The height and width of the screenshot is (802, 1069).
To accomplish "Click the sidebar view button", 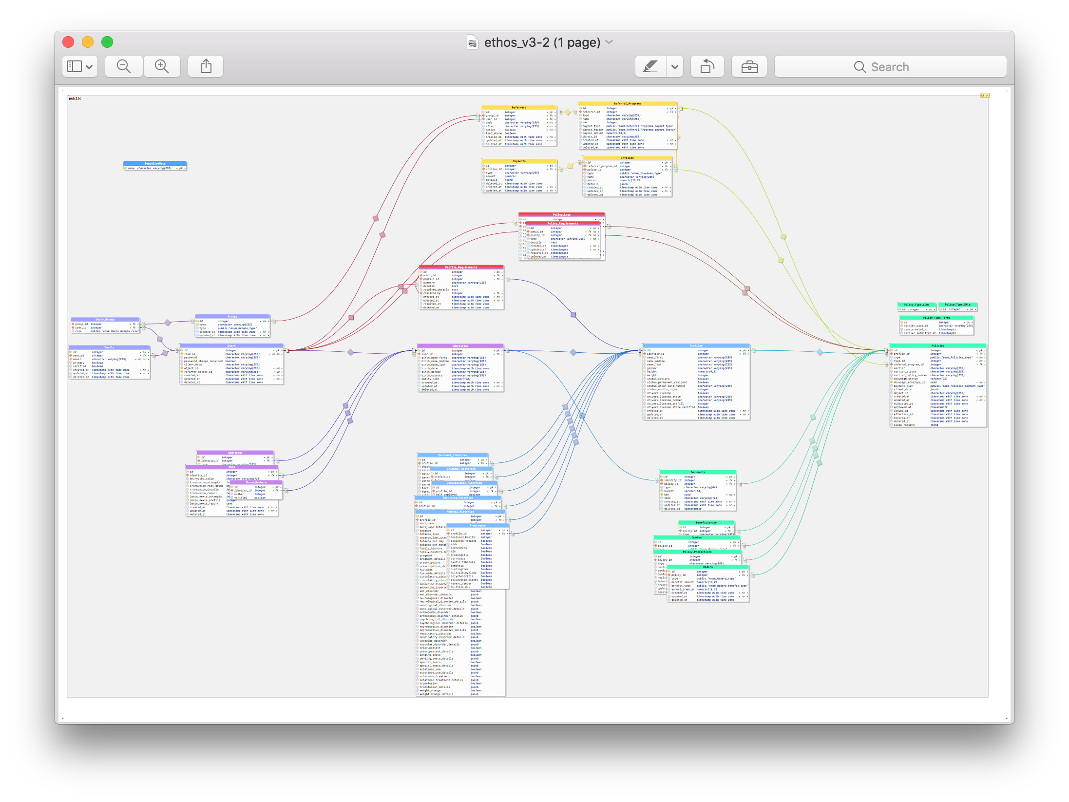I will [x=75, y=66].
